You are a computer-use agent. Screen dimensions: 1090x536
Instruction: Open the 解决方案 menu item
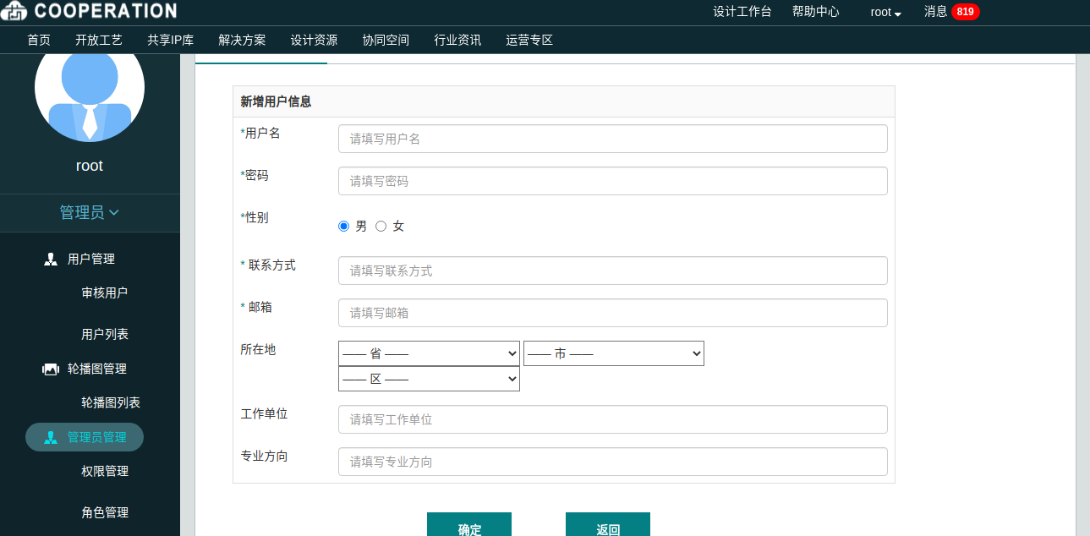coord(242,40)
